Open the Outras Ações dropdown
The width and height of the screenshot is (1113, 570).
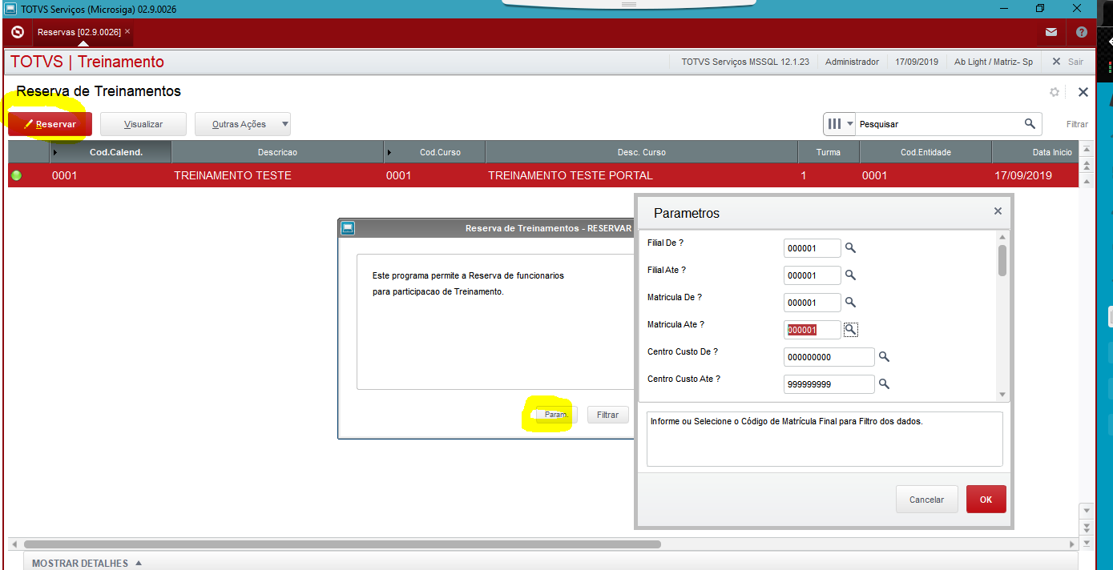[243, 124]
